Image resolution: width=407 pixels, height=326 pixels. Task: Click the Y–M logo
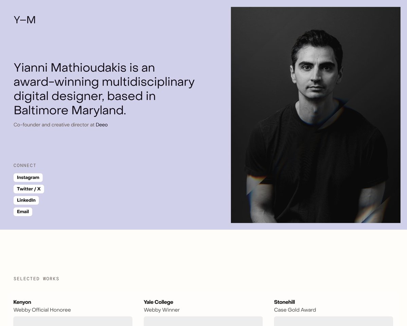click(x=24, y=20)
